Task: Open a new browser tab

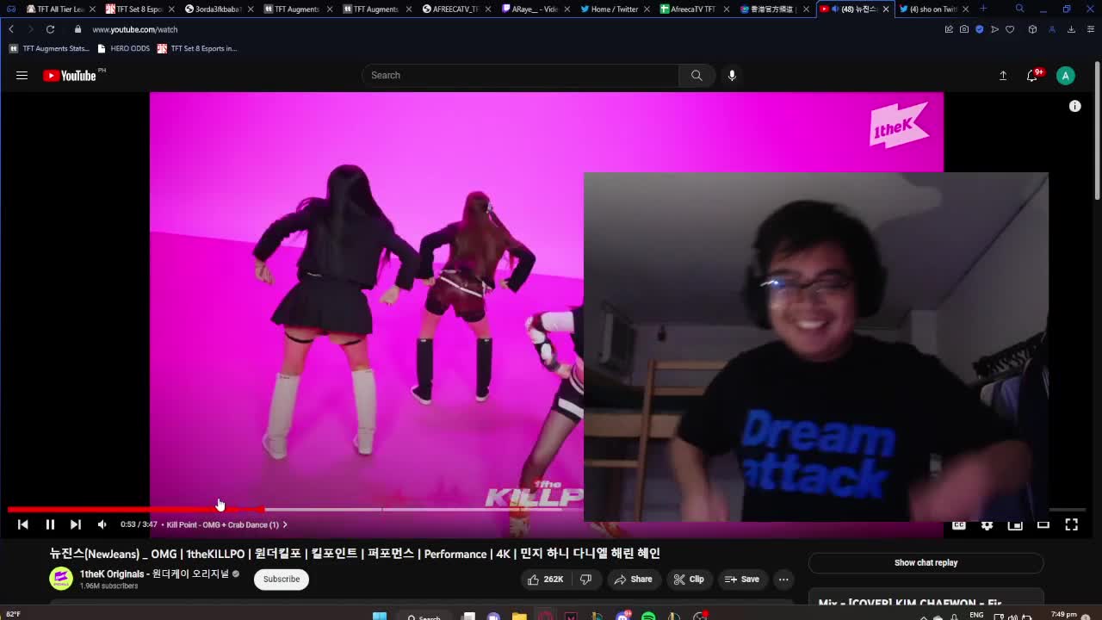Action: pos(983,9)
